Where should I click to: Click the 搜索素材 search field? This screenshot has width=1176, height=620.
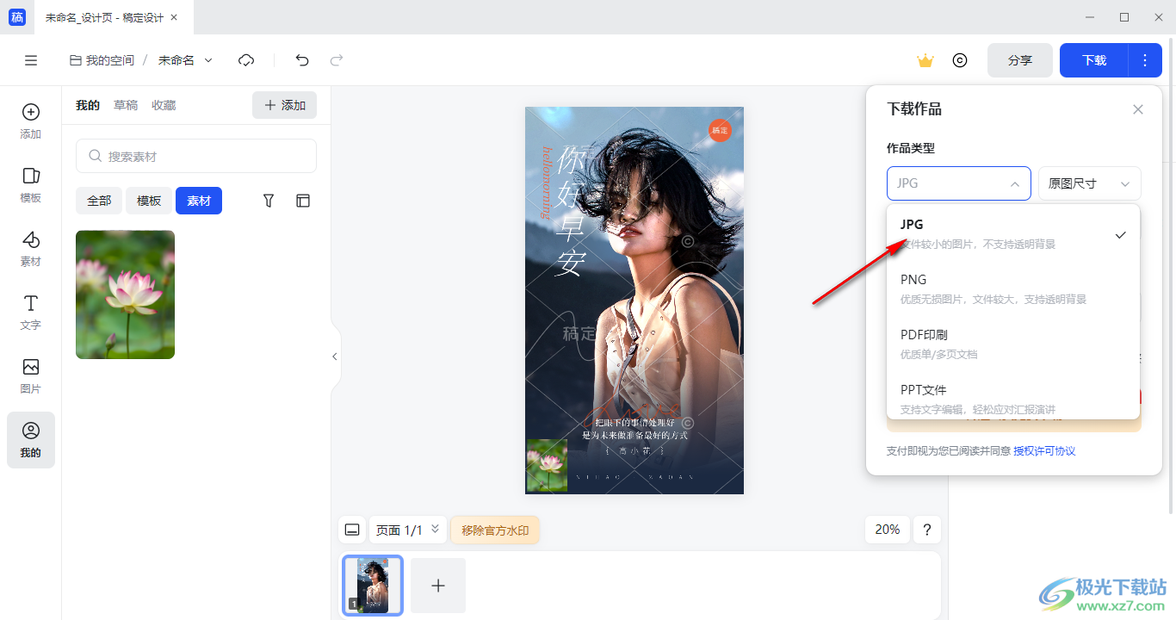point(196,157)
